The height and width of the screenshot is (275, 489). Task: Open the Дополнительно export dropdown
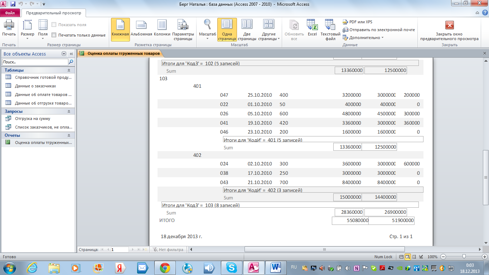pyautogui.click(x=363, y=38)
